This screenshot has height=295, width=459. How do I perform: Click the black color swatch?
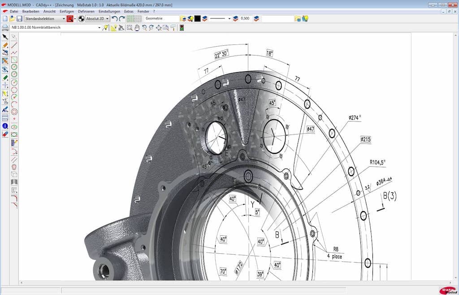click(197, 19)
